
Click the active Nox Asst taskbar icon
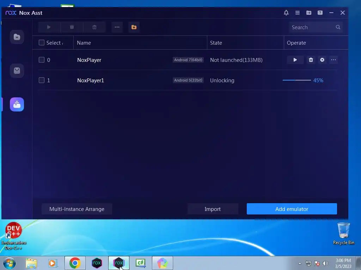(119, 263)
